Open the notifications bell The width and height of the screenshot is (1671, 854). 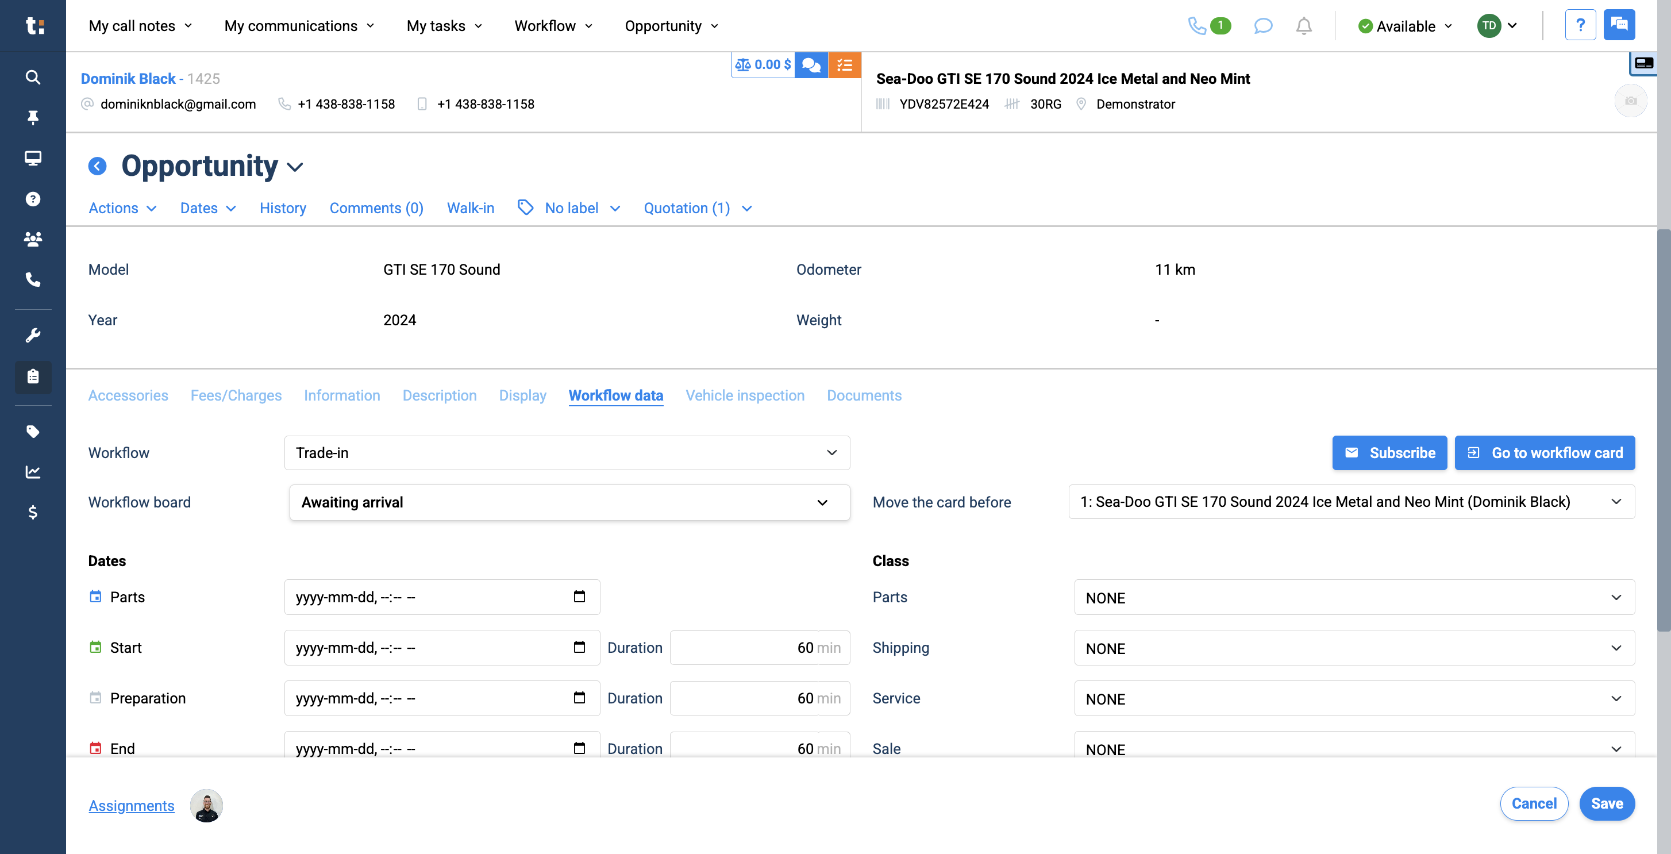[1304, 26]
